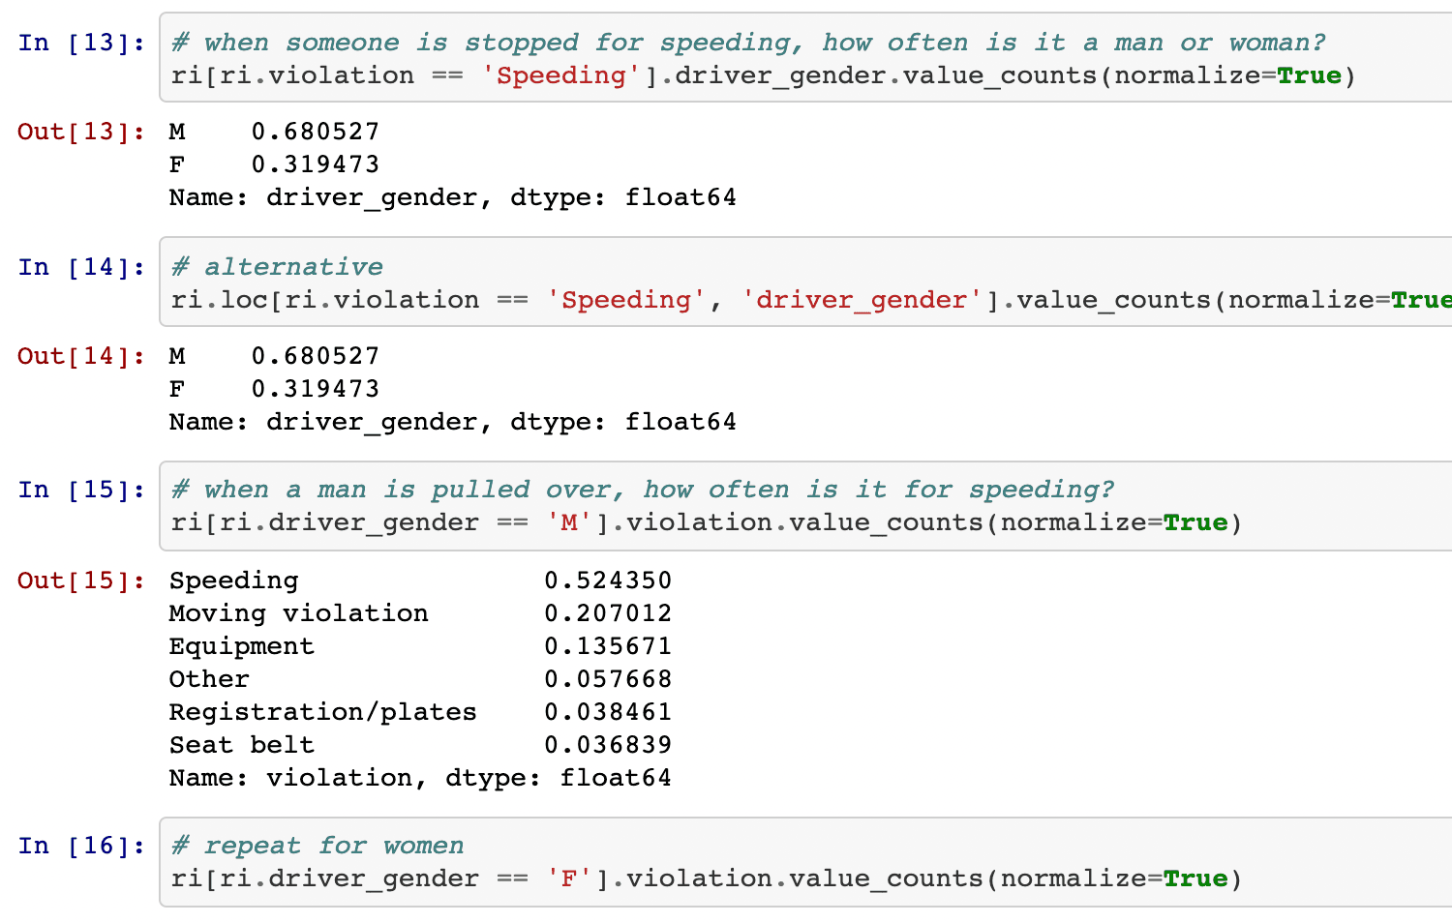Click value 0.680527 in Out[13]

(x=316, y=132)
